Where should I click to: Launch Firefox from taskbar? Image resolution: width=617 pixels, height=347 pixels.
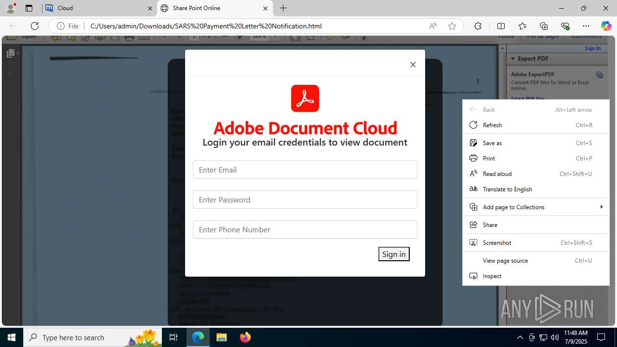pyautogui.click(x=245, y=337)
